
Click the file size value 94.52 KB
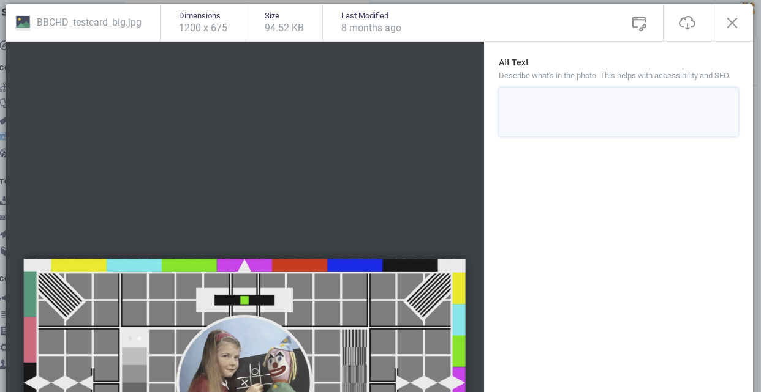tap(284, 28)
